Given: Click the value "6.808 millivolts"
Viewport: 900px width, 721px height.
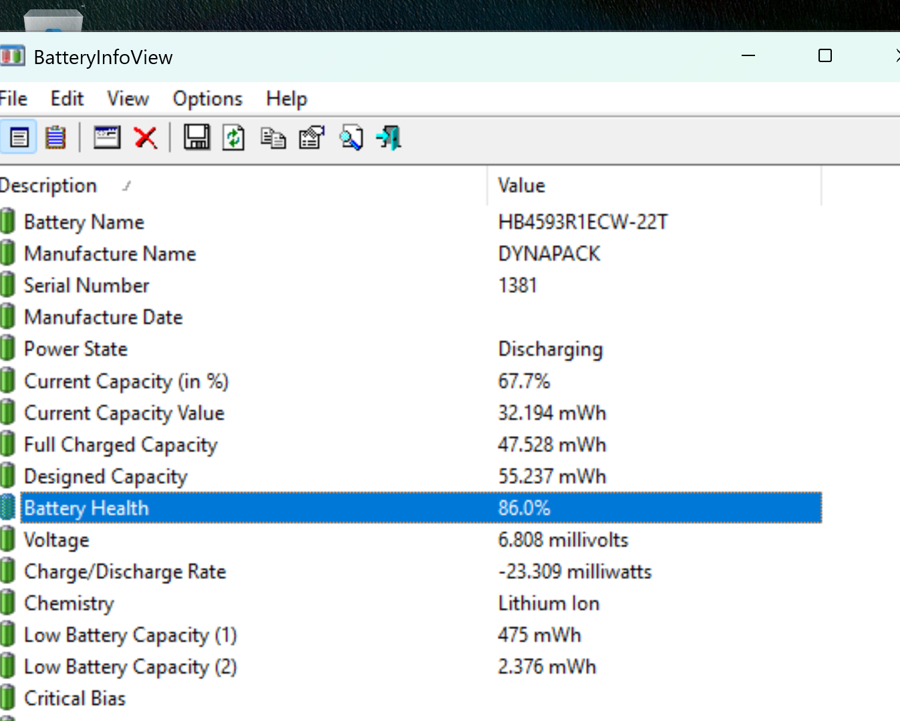Looking at the screenshot, I should point(563,539).
